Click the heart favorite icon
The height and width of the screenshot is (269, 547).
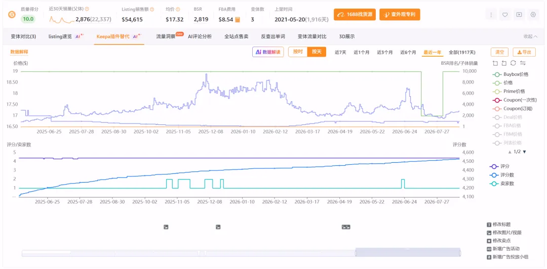click(505, 15)
